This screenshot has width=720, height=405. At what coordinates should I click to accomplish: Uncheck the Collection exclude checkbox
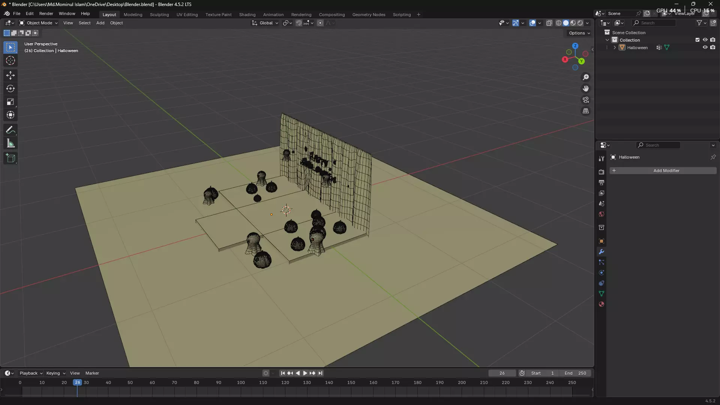(x=697, y=40)
